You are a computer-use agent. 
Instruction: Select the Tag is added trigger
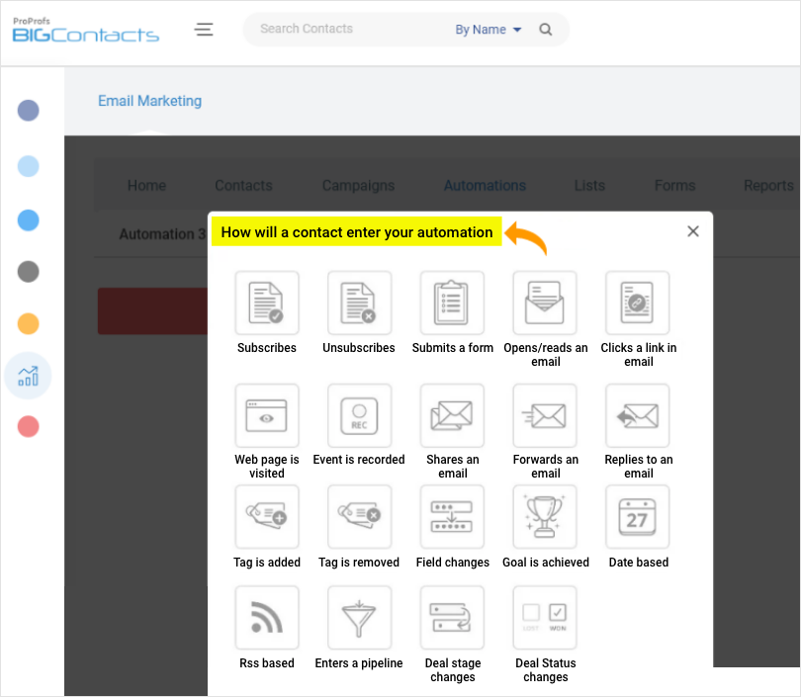[267, 517]
